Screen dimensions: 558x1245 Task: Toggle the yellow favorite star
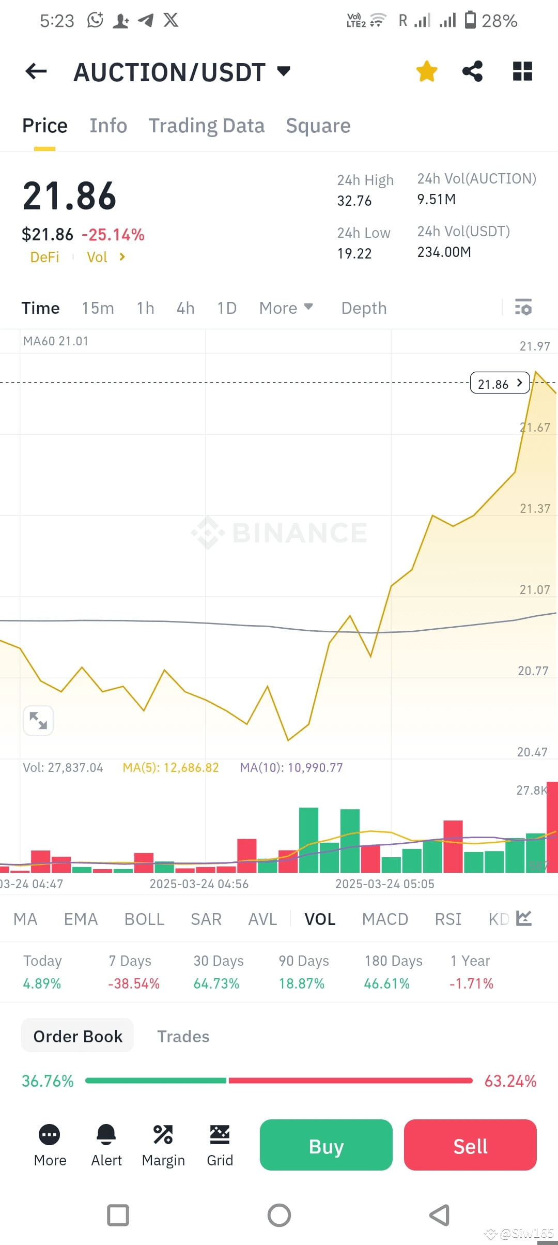[427, 71]
